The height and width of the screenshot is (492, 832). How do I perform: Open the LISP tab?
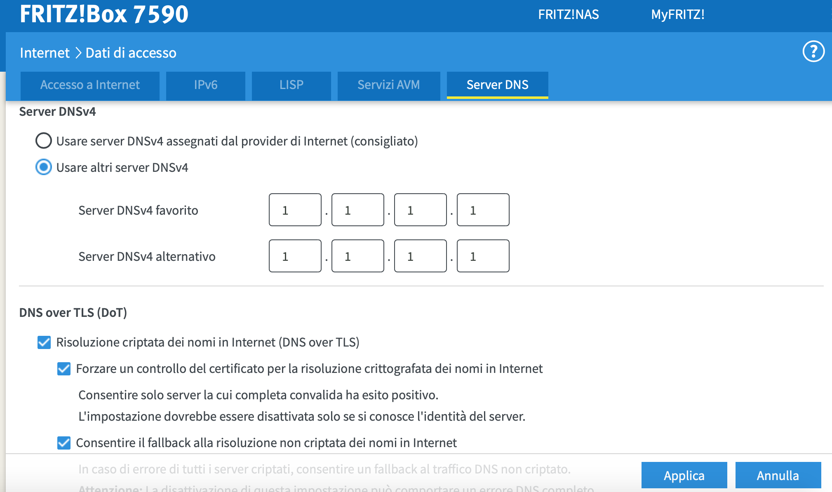(291, 85)
